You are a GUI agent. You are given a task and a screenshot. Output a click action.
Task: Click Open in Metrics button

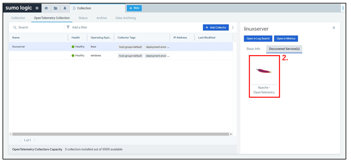(286, 39)
